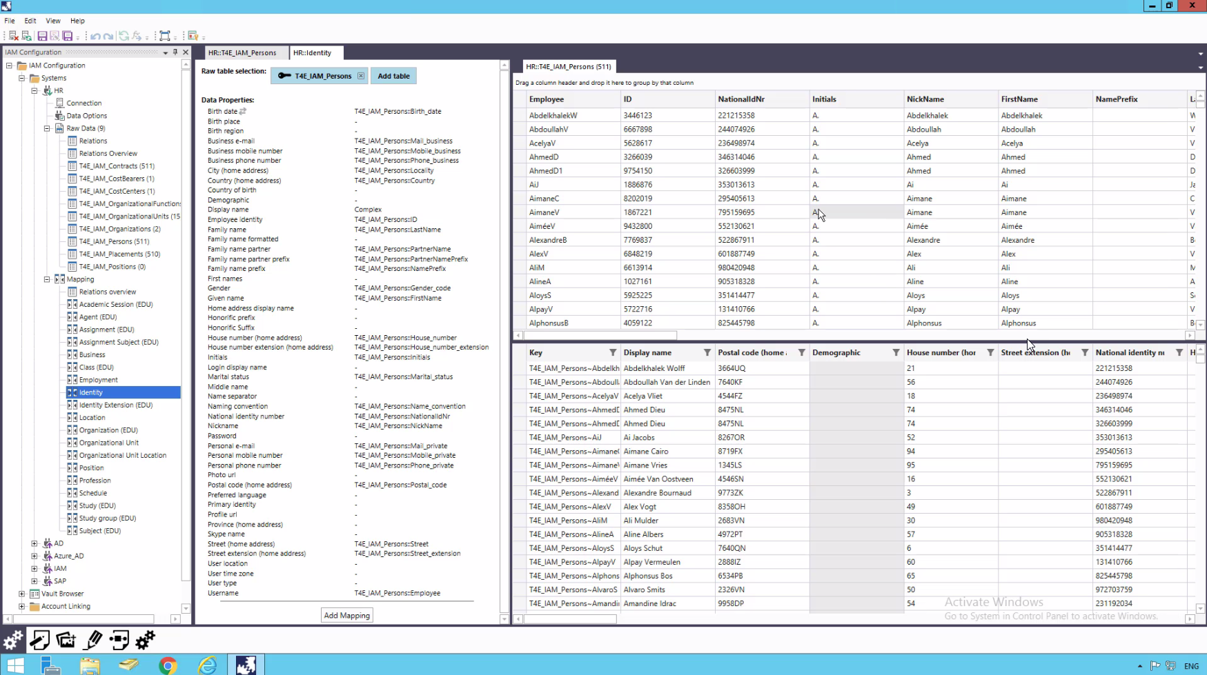Expand the Vault Browser node

(x=22, y=594)
